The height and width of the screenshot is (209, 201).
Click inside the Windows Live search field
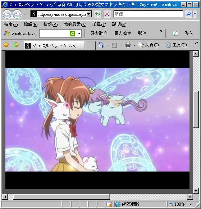pyautogui.click(x=55, y=34)
